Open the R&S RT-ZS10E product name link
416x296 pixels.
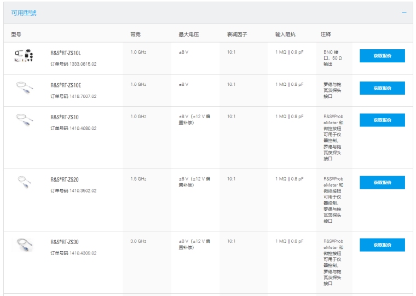pos(66,85)
